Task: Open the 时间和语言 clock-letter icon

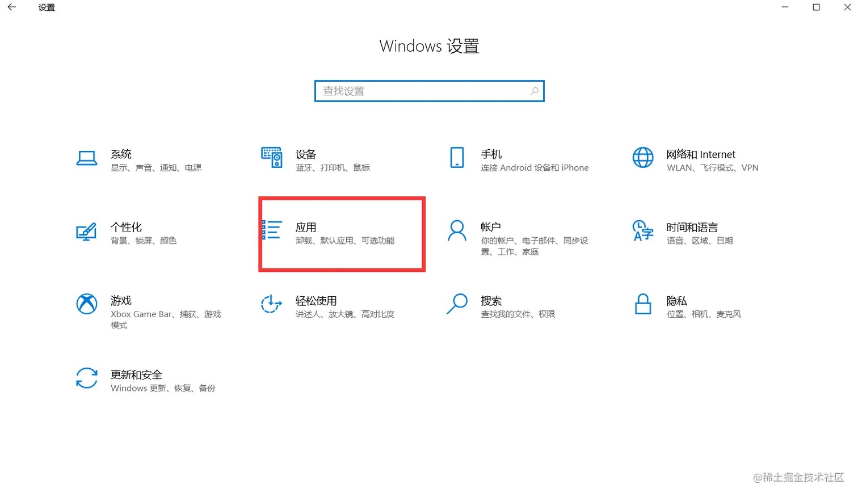Action: 642,230
